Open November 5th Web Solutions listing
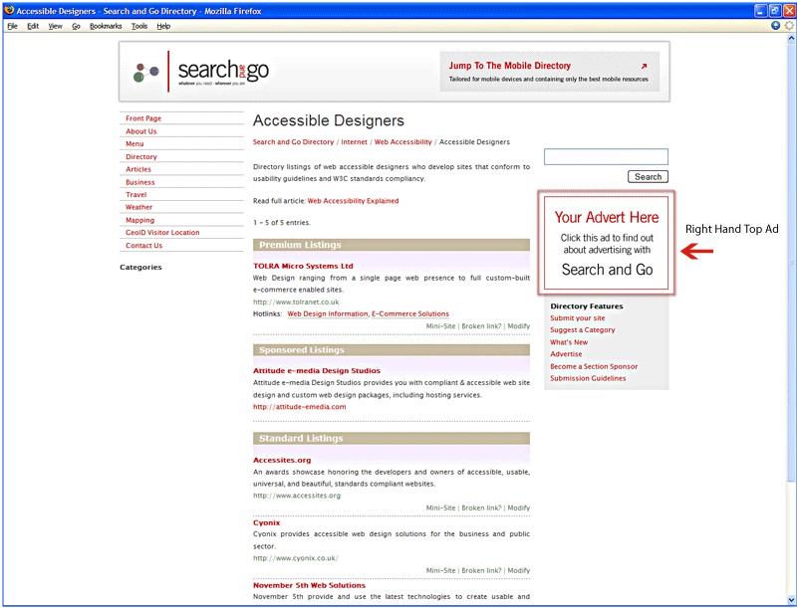This screenshot has height=608, width=797. (x=309, y=586)
